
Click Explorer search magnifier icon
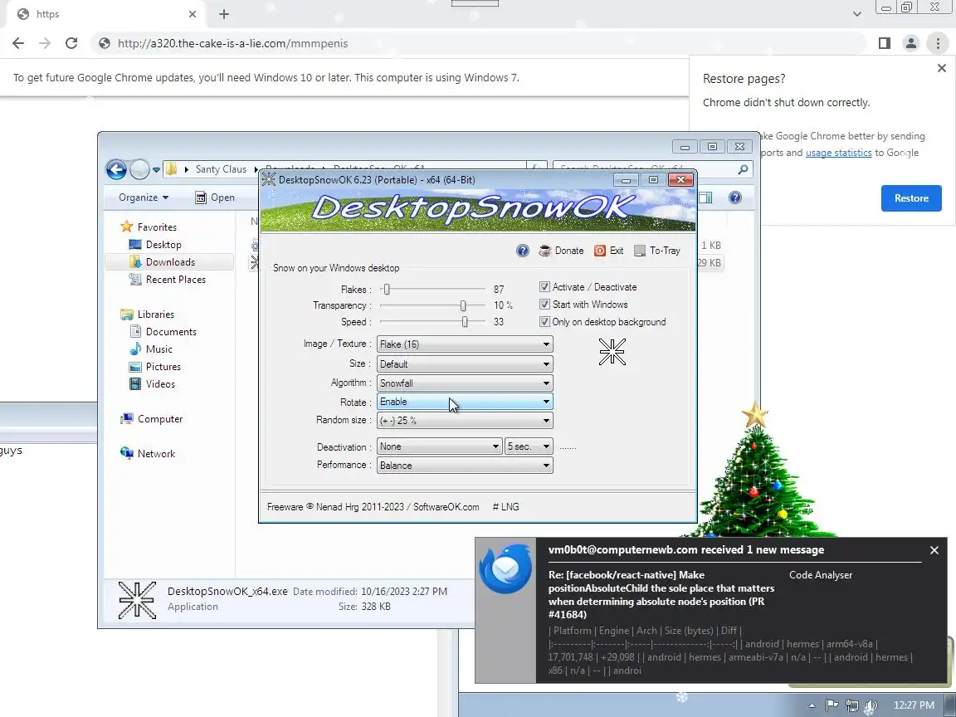pos(743,169)
